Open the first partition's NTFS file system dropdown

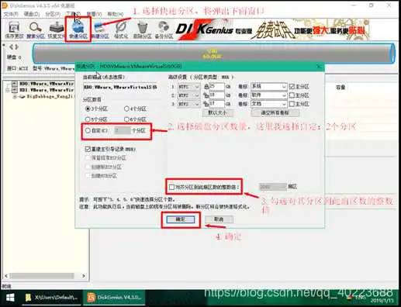point(188,87)
